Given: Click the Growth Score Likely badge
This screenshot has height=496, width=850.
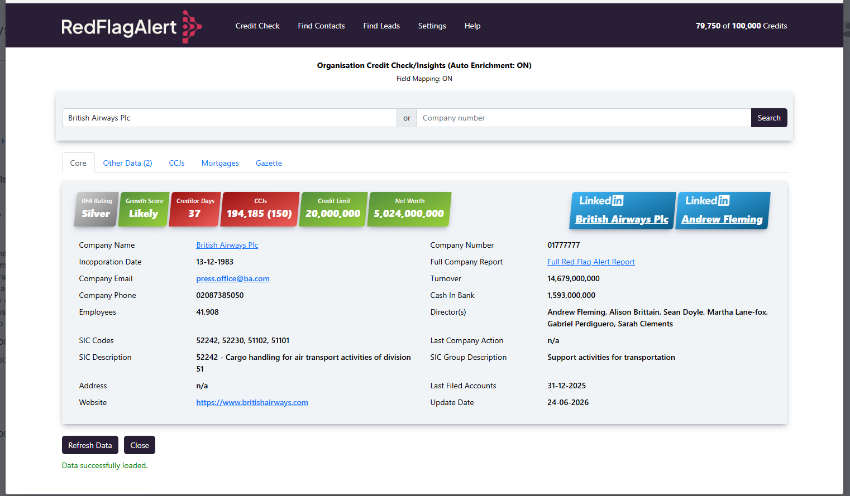Looking at the screenshot, I should [x=144, y=209].
